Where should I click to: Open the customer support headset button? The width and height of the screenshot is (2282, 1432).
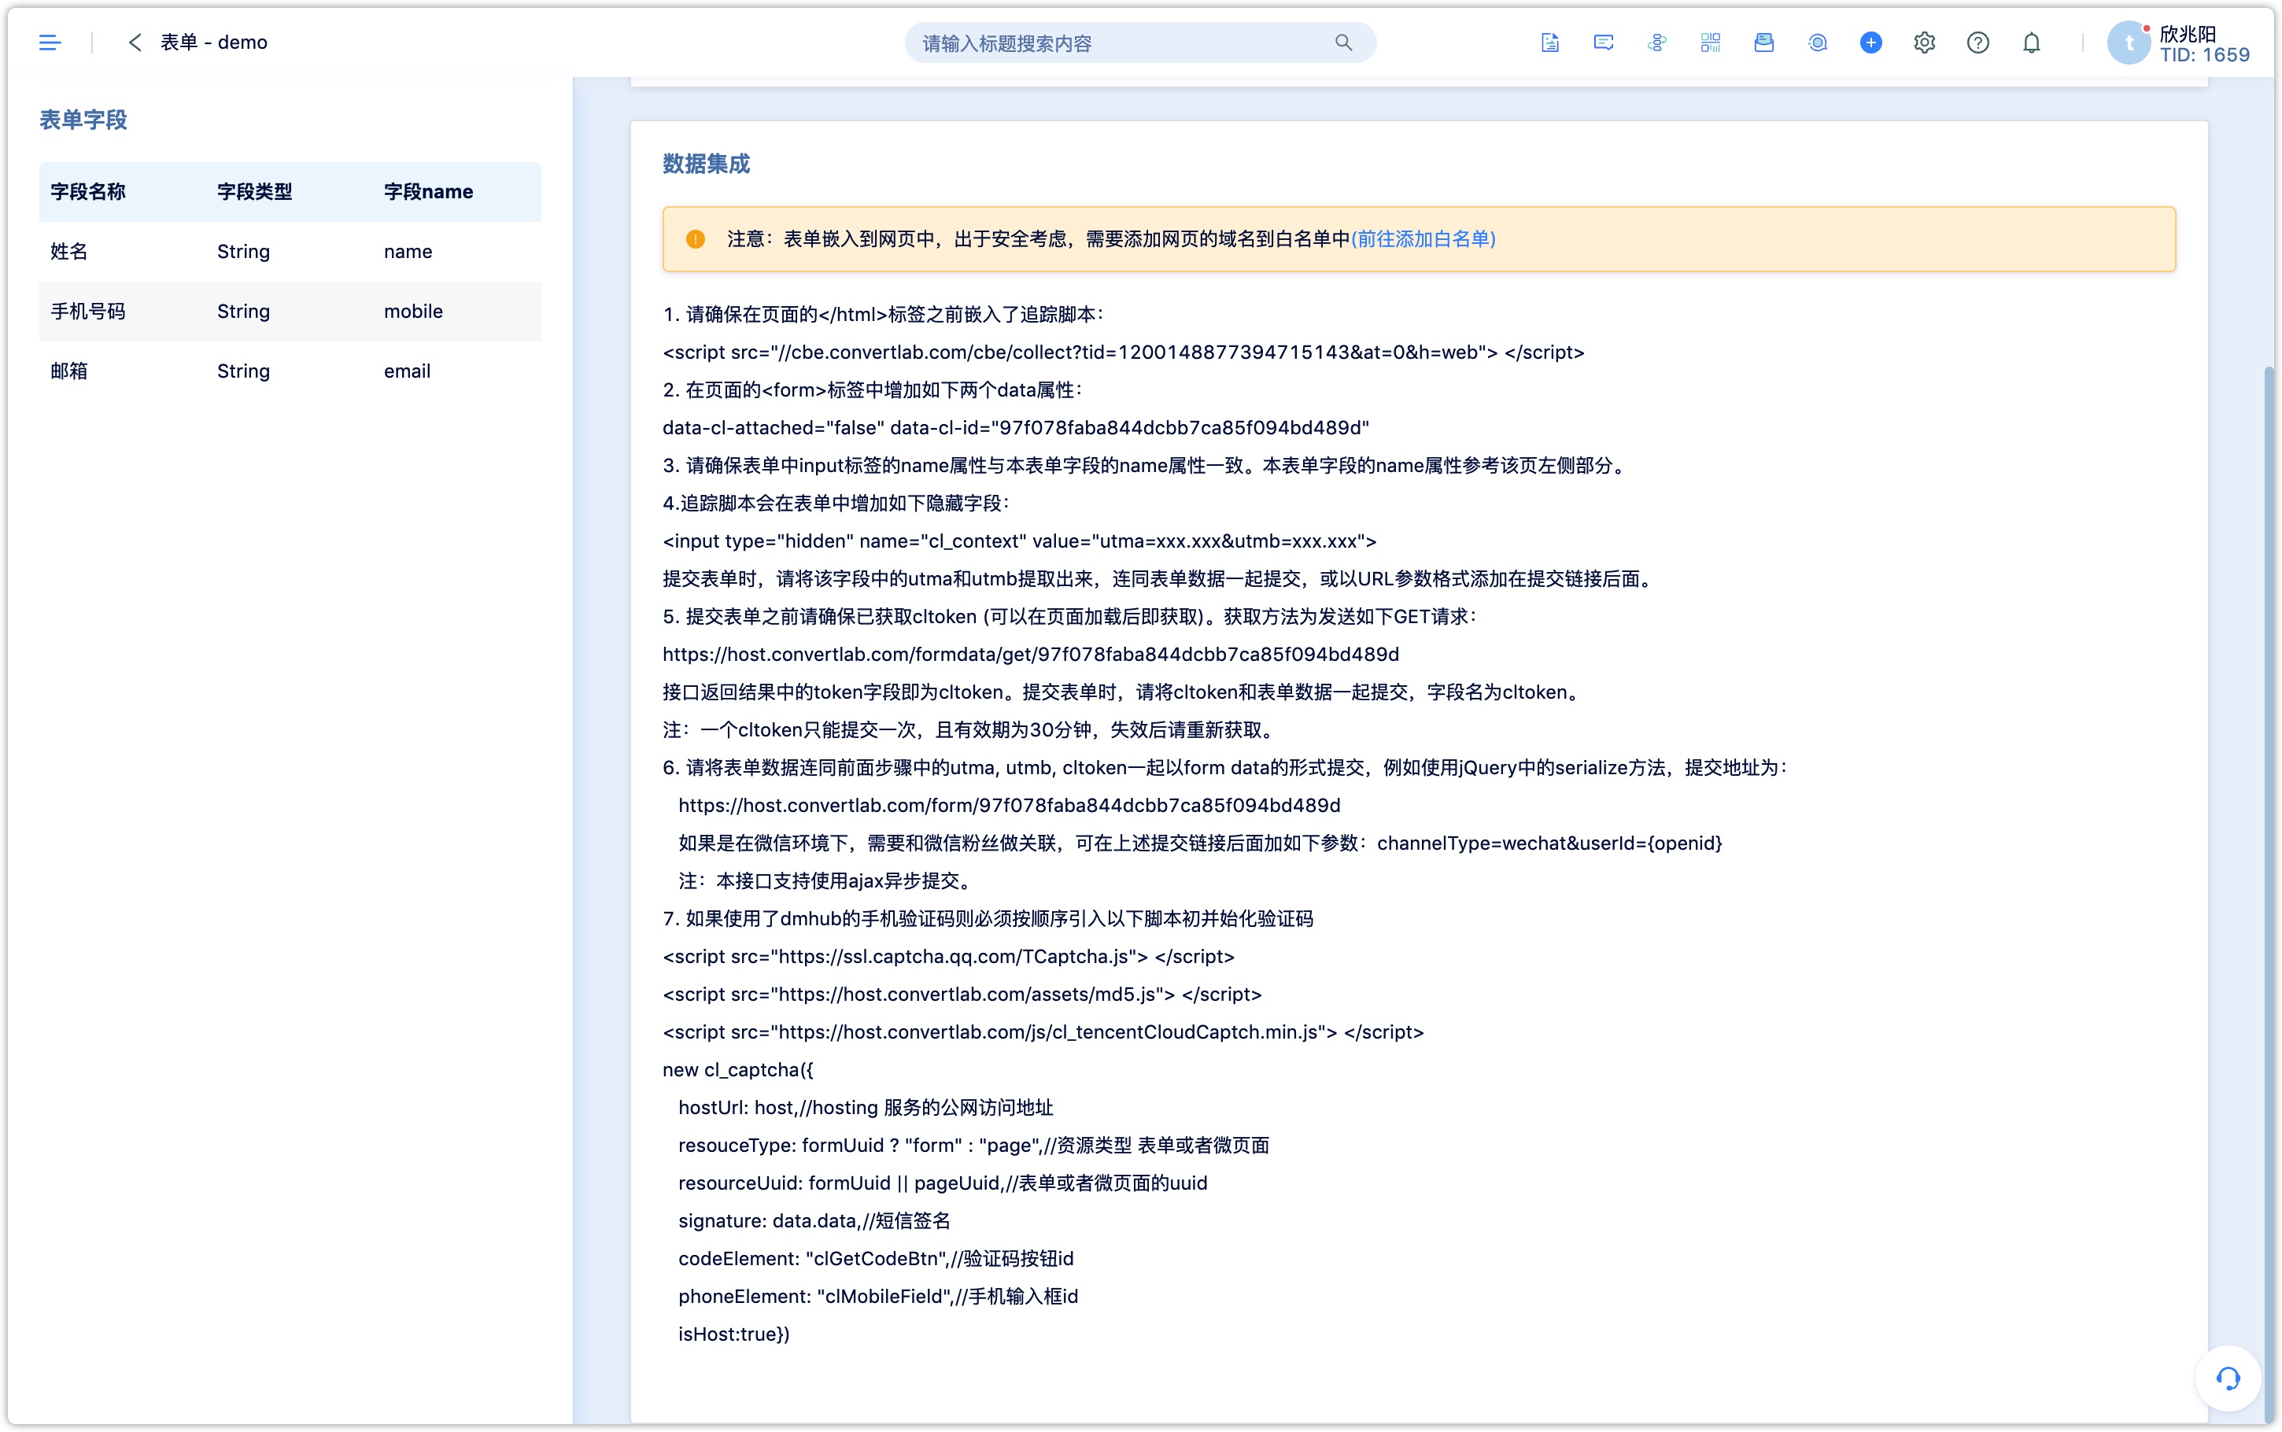[2227, 1378]
